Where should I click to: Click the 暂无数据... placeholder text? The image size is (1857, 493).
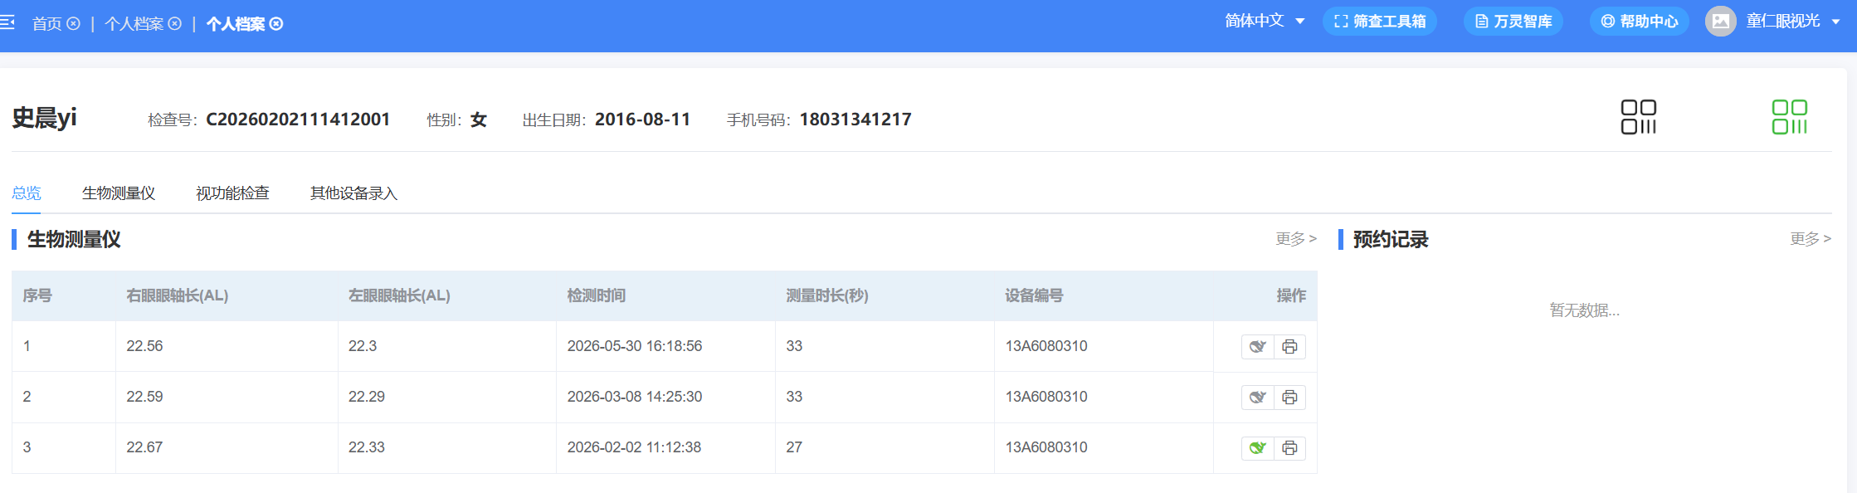coord(1585,310)
